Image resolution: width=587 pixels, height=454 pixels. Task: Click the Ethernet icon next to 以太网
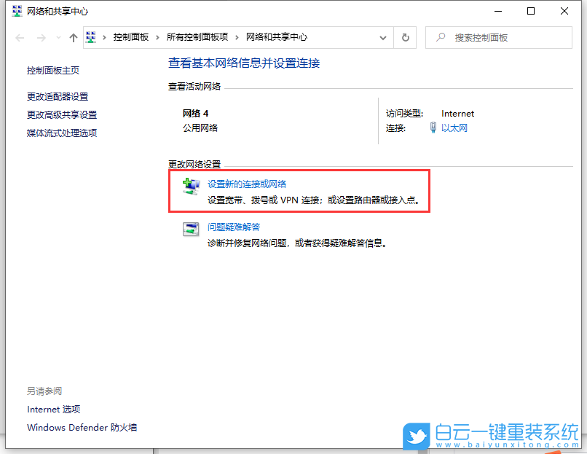point(434,128)
